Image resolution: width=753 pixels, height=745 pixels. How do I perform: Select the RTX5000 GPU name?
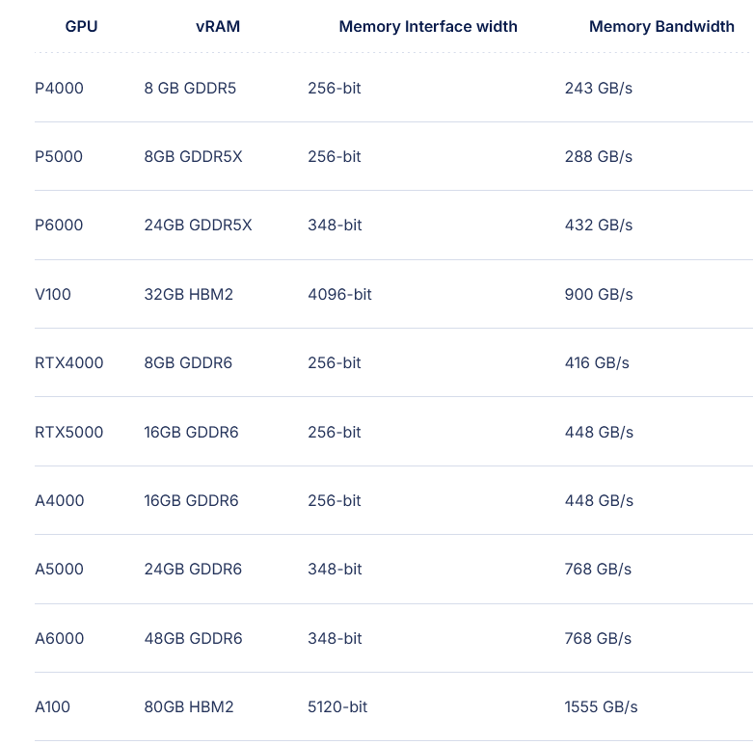68,432
